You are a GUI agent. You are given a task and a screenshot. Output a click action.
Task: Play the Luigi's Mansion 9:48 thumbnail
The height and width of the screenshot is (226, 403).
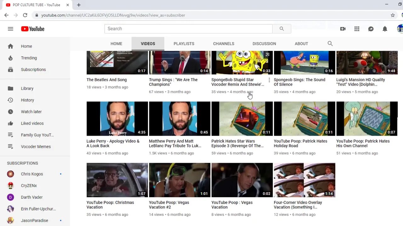pos(367,62)
